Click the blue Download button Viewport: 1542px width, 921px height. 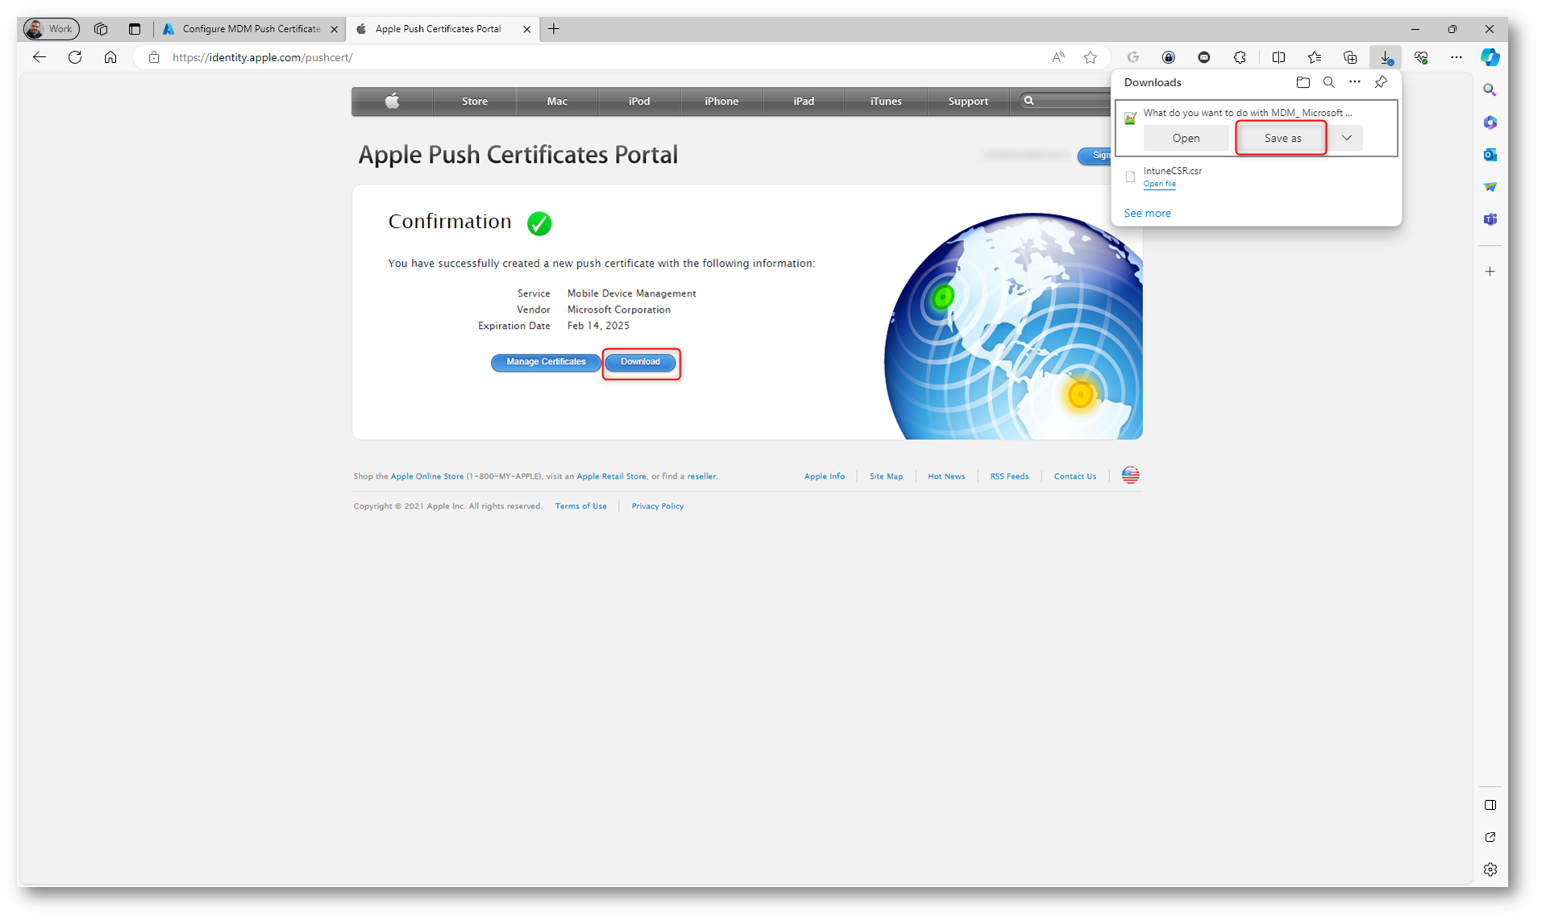click(640, 362)
